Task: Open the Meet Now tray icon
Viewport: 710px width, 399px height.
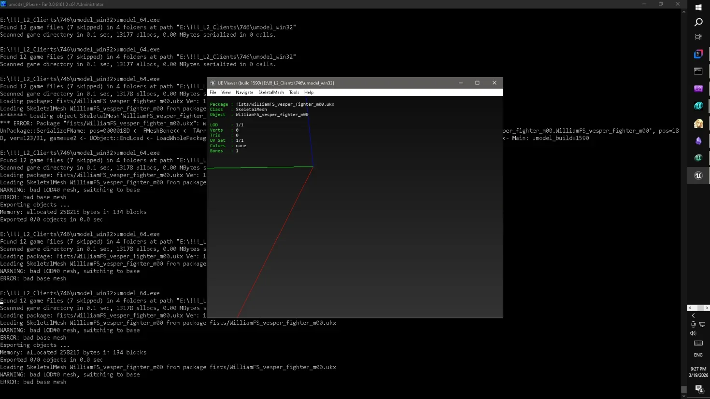Action: click(694, 325)
